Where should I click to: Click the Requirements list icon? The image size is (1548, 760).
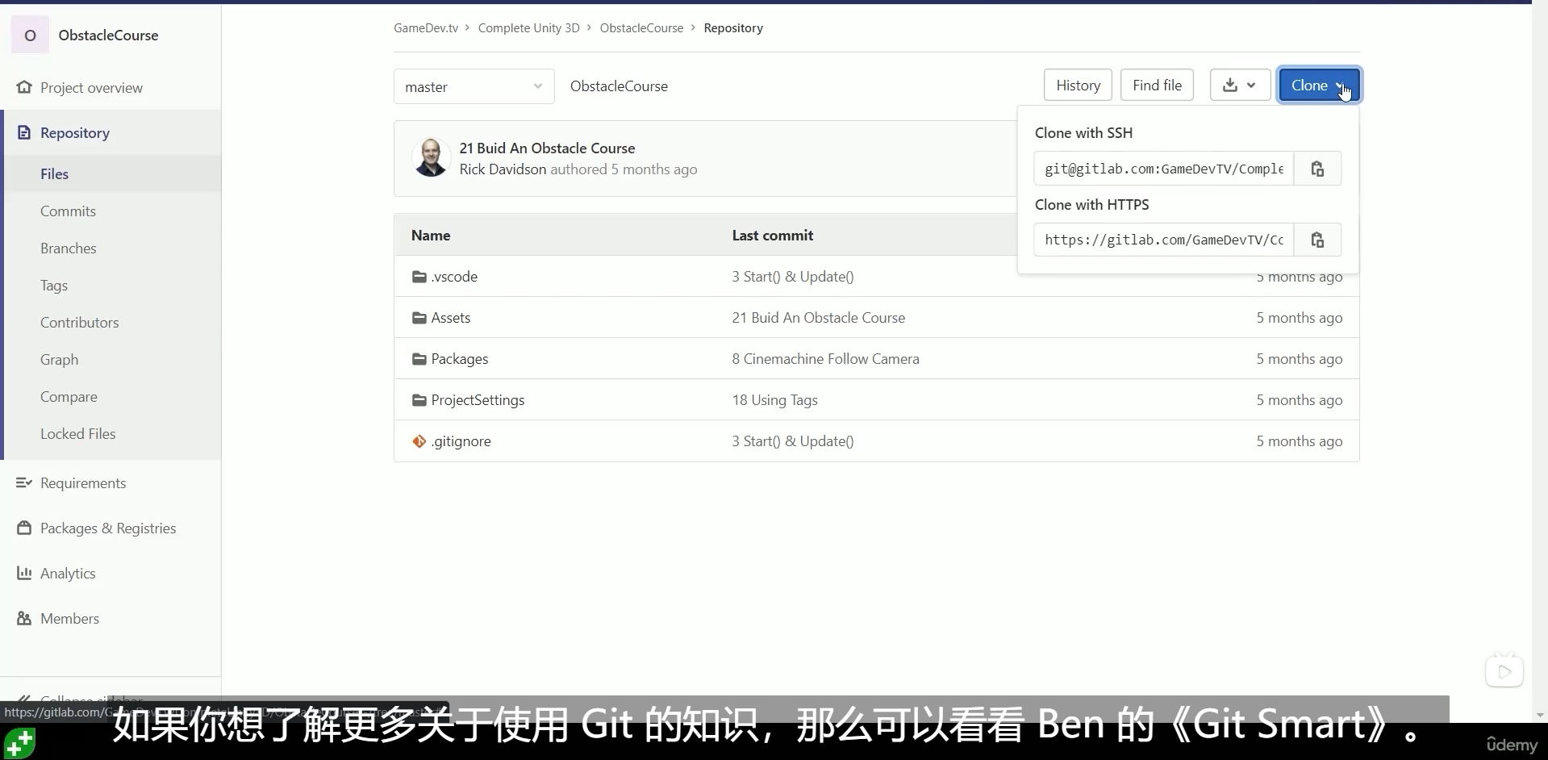[24, 482]
